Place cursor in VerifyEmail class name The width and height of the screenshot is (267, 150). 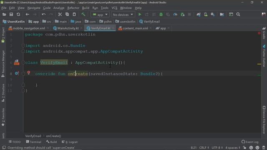tap(54, 62)
